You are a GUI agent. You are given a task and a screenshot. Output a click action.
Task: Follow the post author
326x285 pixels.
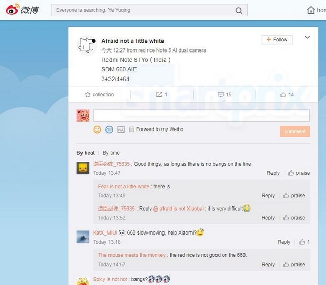[277, 40]
